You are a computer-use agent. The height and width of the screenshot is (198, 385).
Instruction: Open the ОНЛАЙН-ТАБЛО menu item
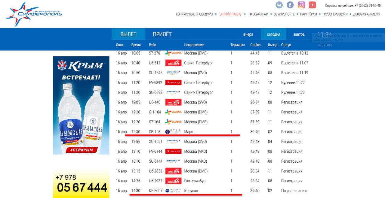click(x=230, y=14)
